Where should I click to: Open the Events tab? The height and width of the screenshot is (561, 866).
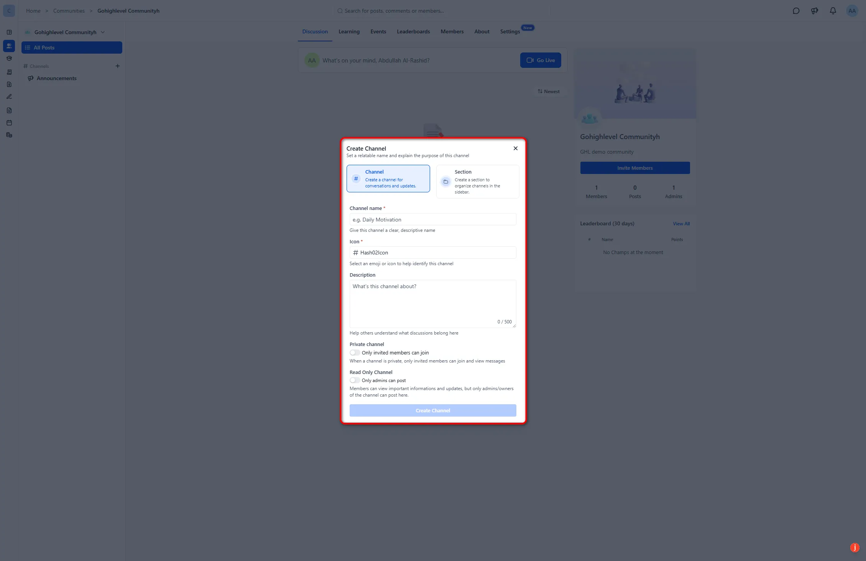point(378,31)
